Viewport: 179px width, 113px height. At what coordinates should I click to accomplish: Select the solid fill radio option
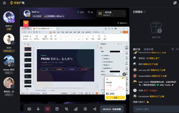point(102,55)
